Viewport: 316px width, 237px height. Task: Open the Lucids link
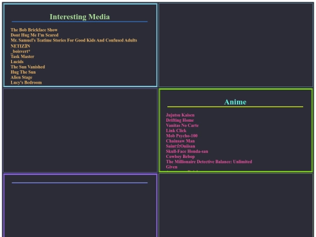[17, 61]
